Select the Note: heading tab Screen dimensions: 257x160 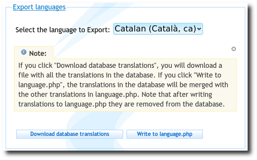click(34, 53)
